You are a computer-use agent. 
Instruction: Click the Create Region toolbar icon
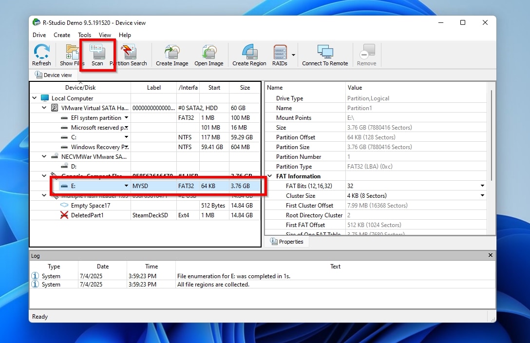coord(249,55)
